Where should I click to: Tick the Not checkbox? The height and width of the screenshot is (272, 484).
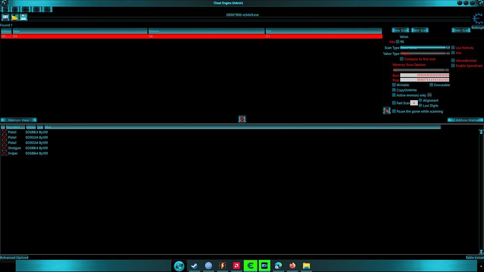click(453, 53)
